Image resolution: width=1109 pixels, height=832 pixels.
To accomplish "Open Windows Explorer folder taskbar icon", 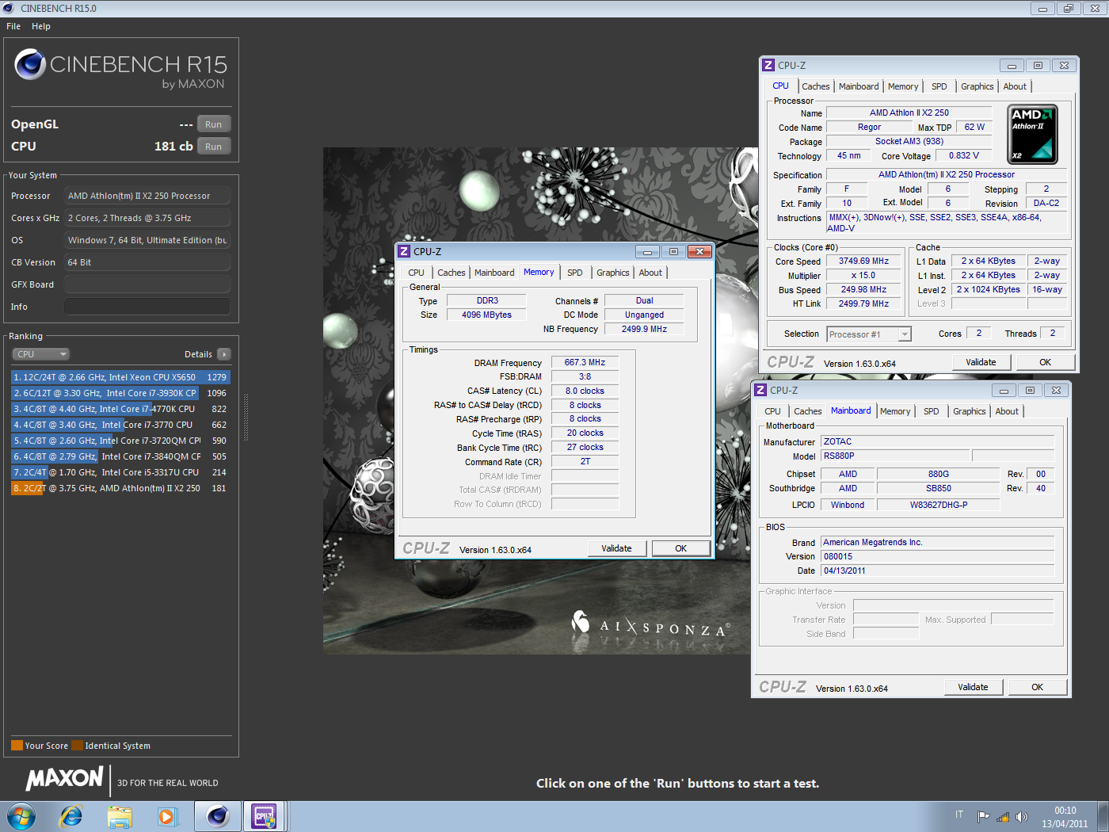I will (x=120, y=816).
